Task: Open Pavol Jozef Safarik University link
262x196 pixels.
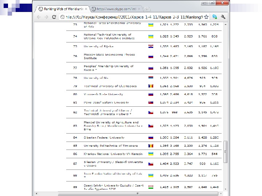Action: click(106, 102)
